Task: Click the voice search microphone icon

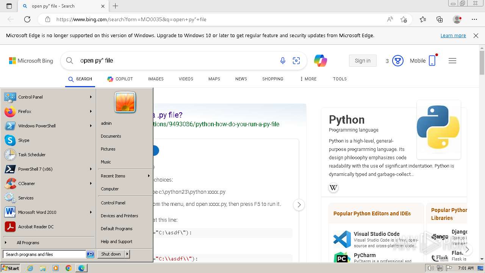Action: (283, 61)
